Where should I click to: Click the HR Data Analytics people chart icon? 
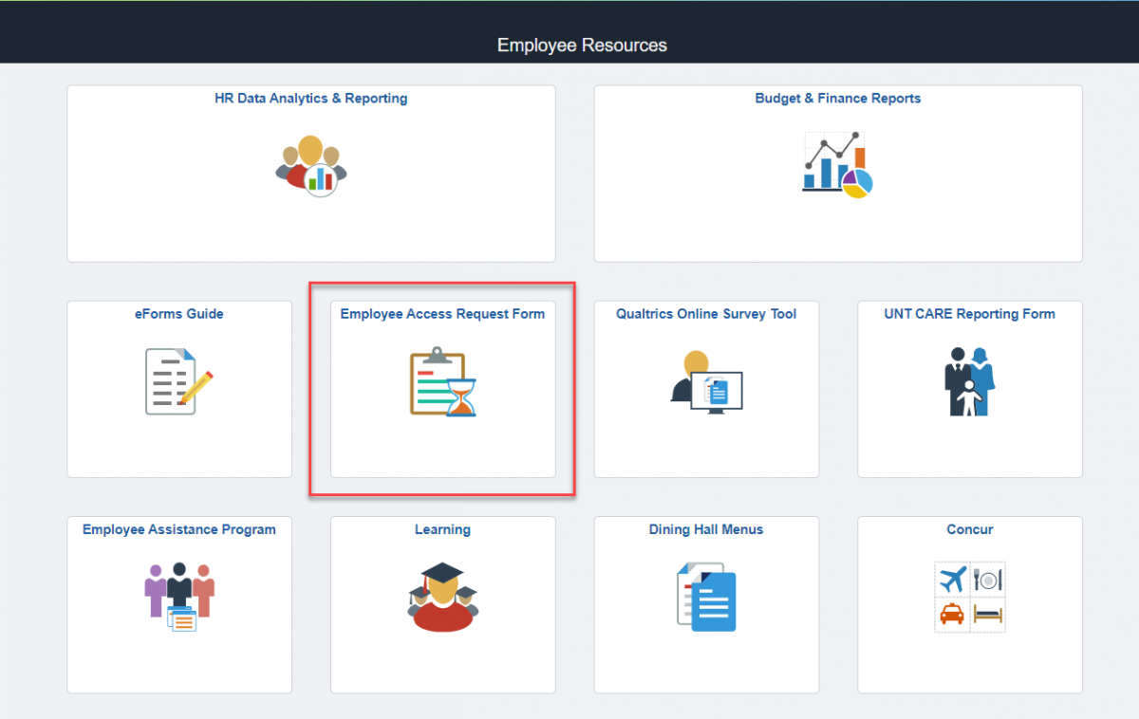click(x=311, y=165)
